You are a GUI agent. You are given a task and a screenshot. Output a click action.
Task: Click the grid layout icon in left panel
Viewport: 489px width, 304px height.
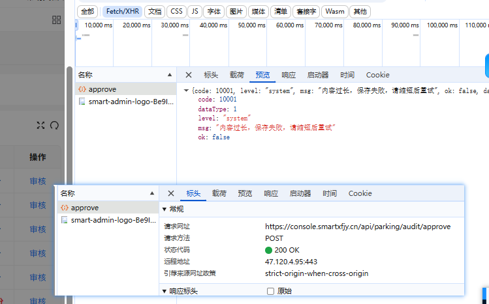(x=56, y=20)
